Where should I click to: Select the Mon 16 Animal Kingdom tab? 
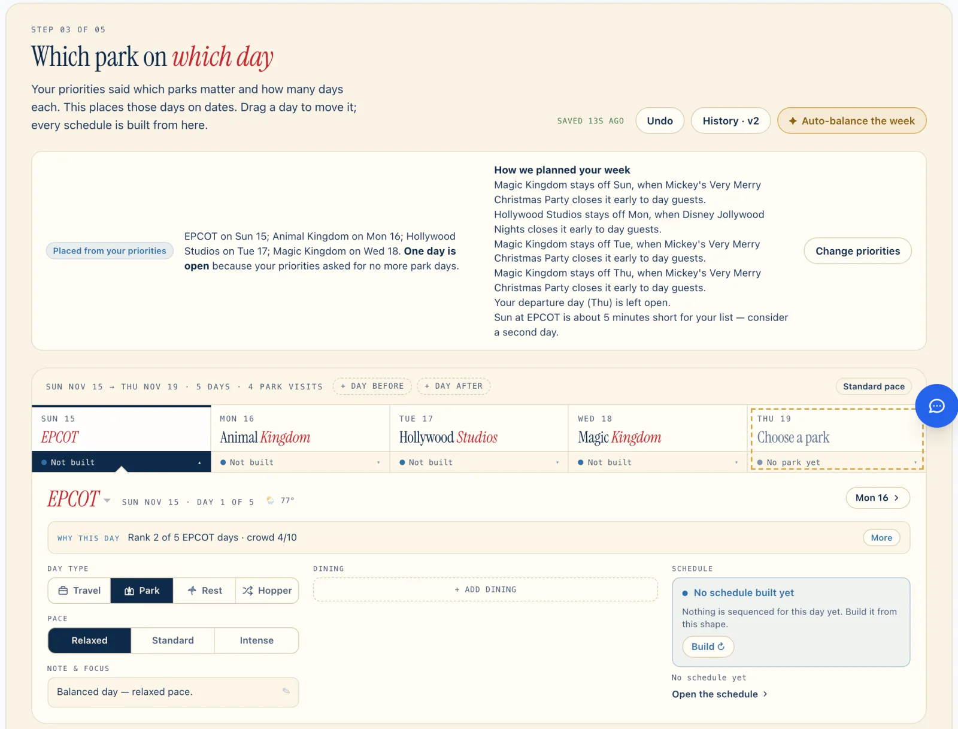pyautogui.click(x=300, y=429)
